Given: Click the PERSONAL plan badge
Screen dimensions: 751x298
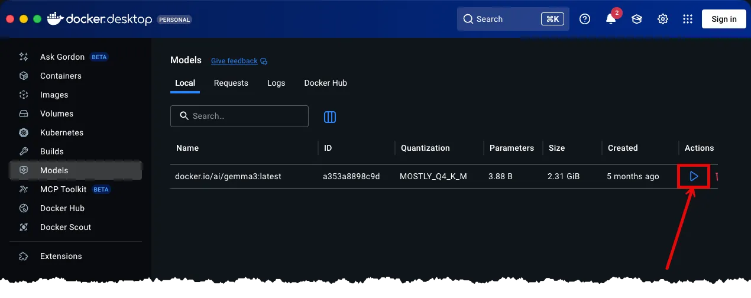Looking at the screenshot, I should coord(174,20).
